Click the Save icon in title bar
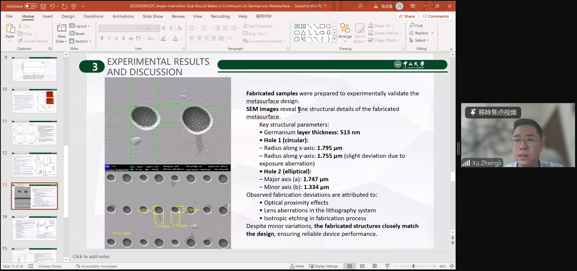The height and width of the screenshot is (271, 577). point(43,6)
